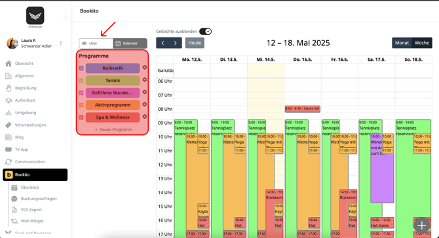Switch to Monat calendar view
The width and height of the screenshot is (439, 238).
coord(402,43)
